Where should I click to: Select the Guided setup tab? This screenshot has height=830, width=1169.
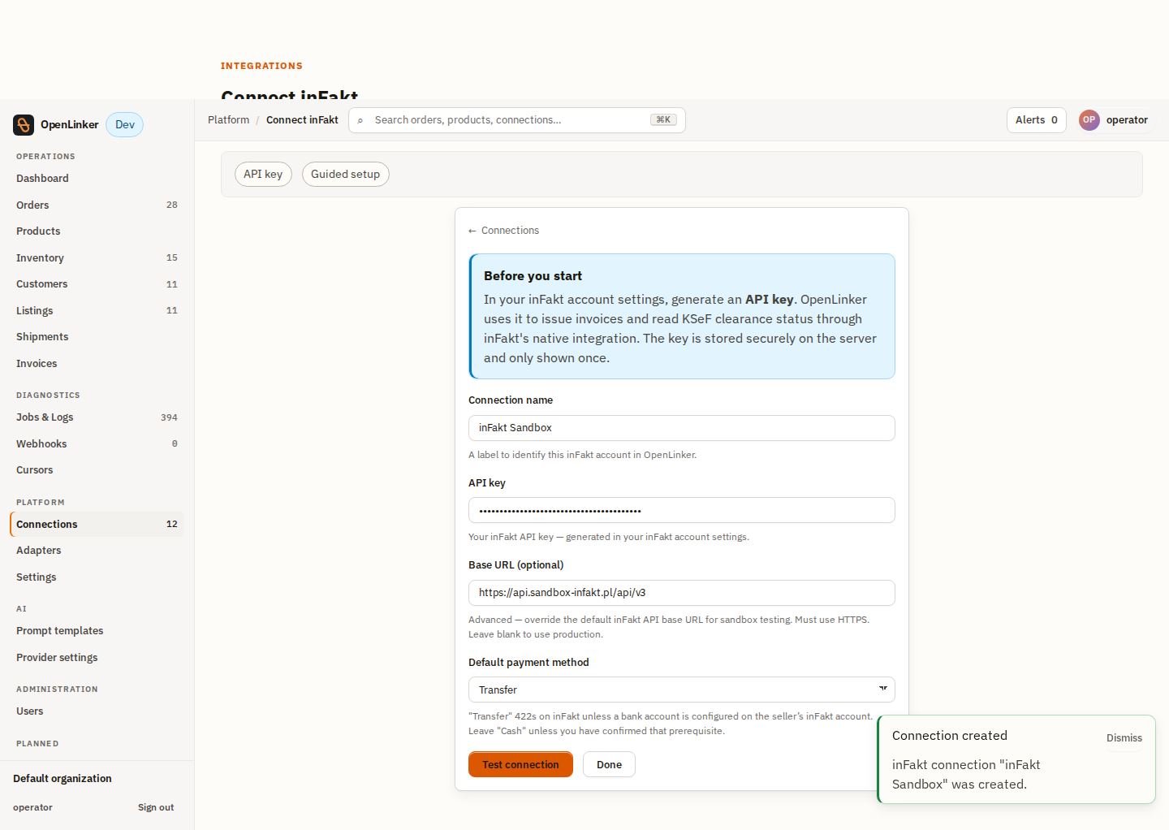(345, 174)
